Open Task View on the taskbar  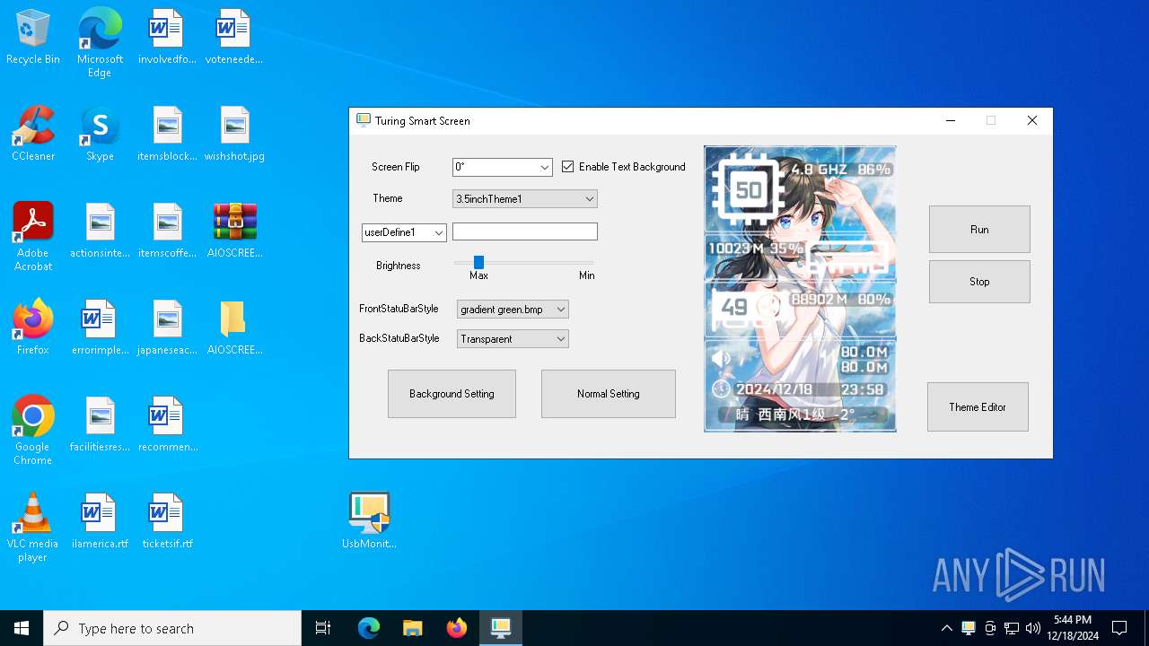tap(323, 628)
